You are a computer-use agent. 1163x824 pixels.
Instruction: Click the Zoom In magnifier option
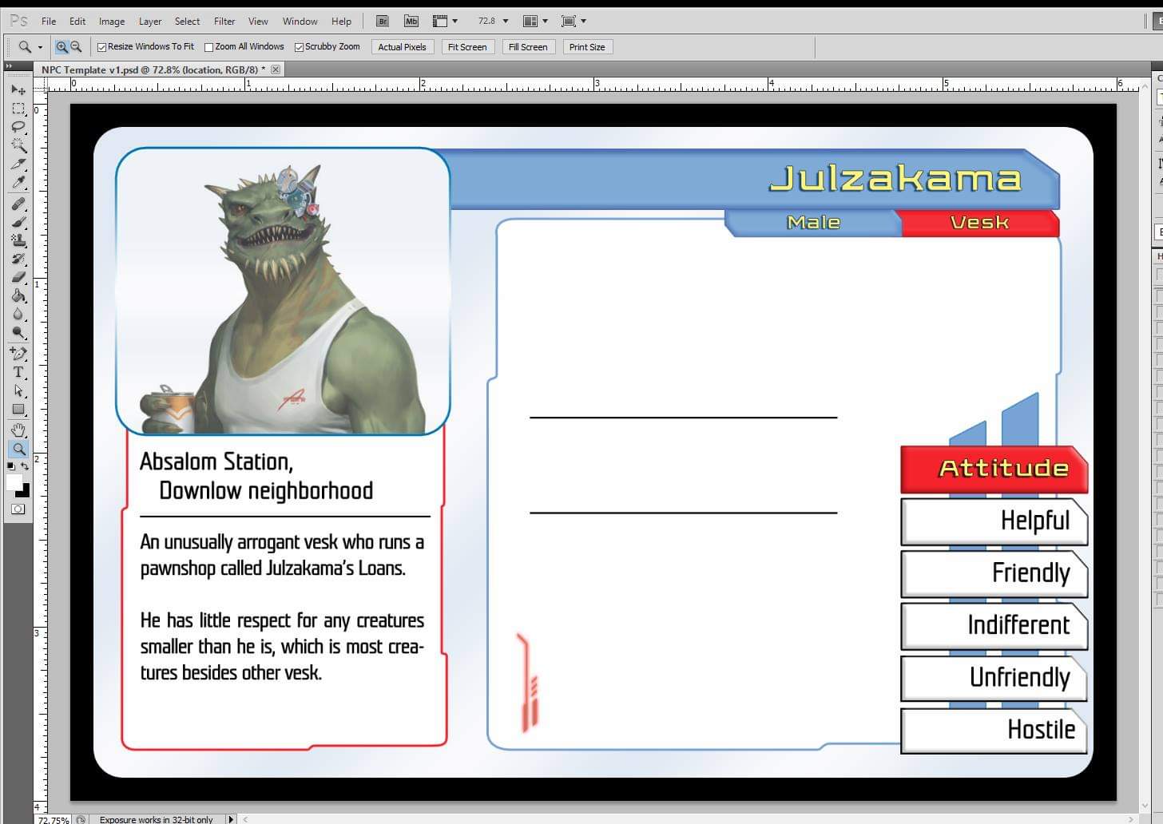[x=62, y=47]
